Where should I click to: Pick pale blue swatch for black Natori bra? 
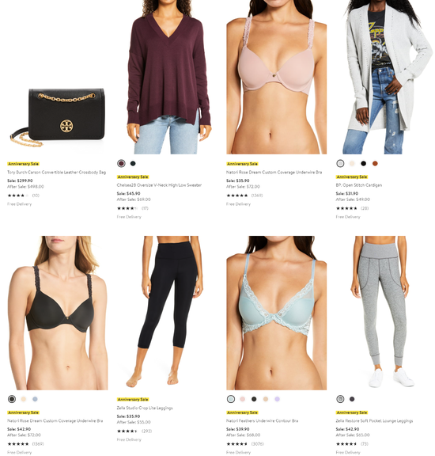[35, 399]
